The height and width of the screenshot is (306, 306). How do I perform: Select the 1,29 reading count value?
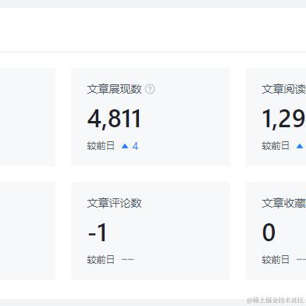(x=284, y=119)
